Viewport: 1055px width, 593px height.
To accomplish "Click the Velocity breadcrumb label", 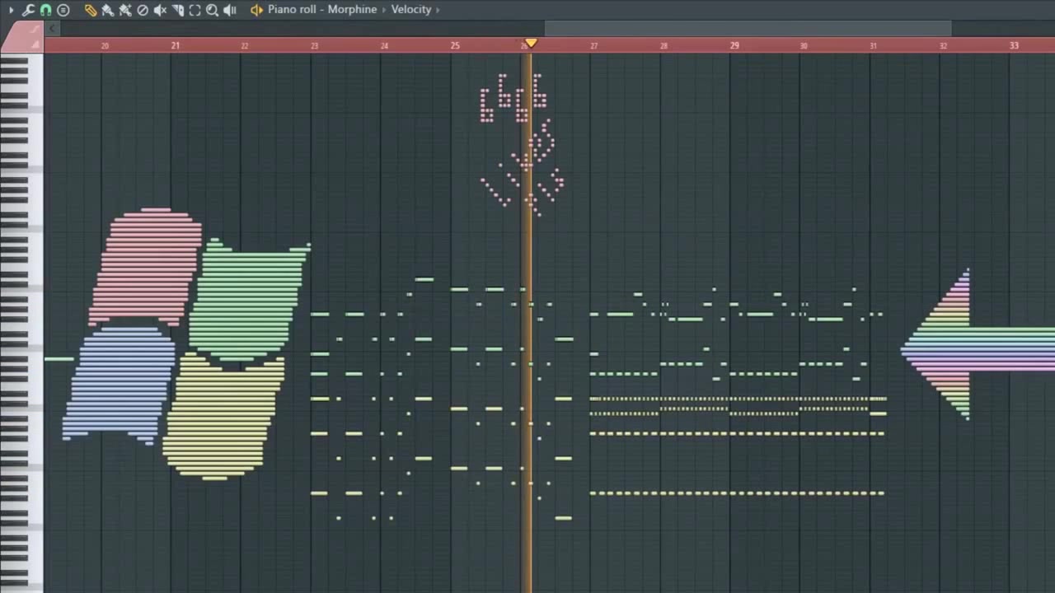I will (410, 9).
